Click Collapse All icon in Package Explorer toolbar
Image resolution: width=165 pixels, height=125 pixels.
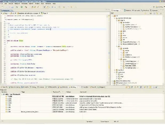(154, 13)
